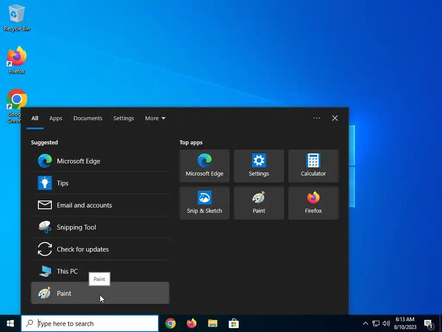Image resolution: width=442 pixels, height=332 pixels.
Task: Open Firefox from the taskbar
Action: click(x=192, y=323)
